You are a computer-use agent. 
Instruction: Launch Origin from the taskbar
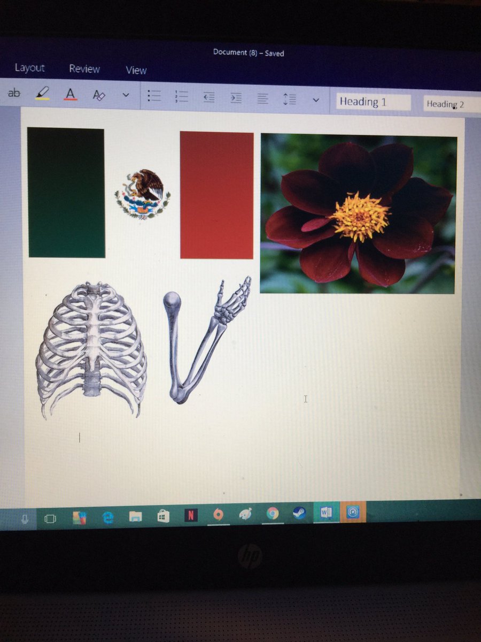tap(218, 515)
